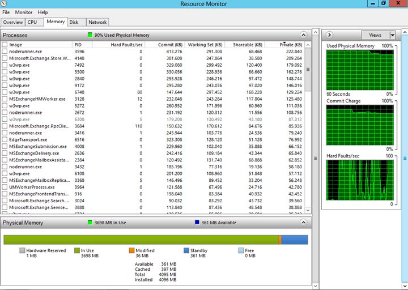Click the 413.276 commit value cell
The height and width of the screenshot is (290, 408).
coord(174,52)
